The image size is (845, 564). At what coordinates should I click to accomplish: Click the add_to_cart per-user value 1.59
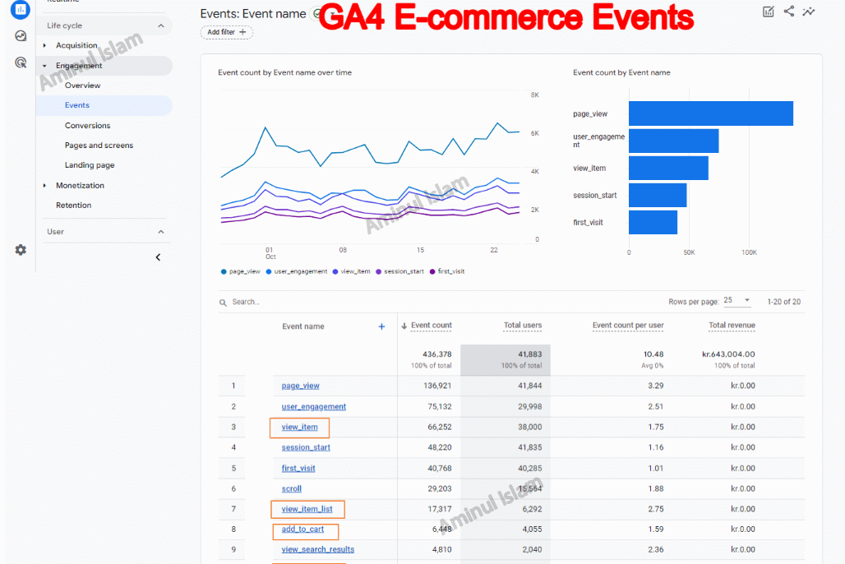pos(656,529)
